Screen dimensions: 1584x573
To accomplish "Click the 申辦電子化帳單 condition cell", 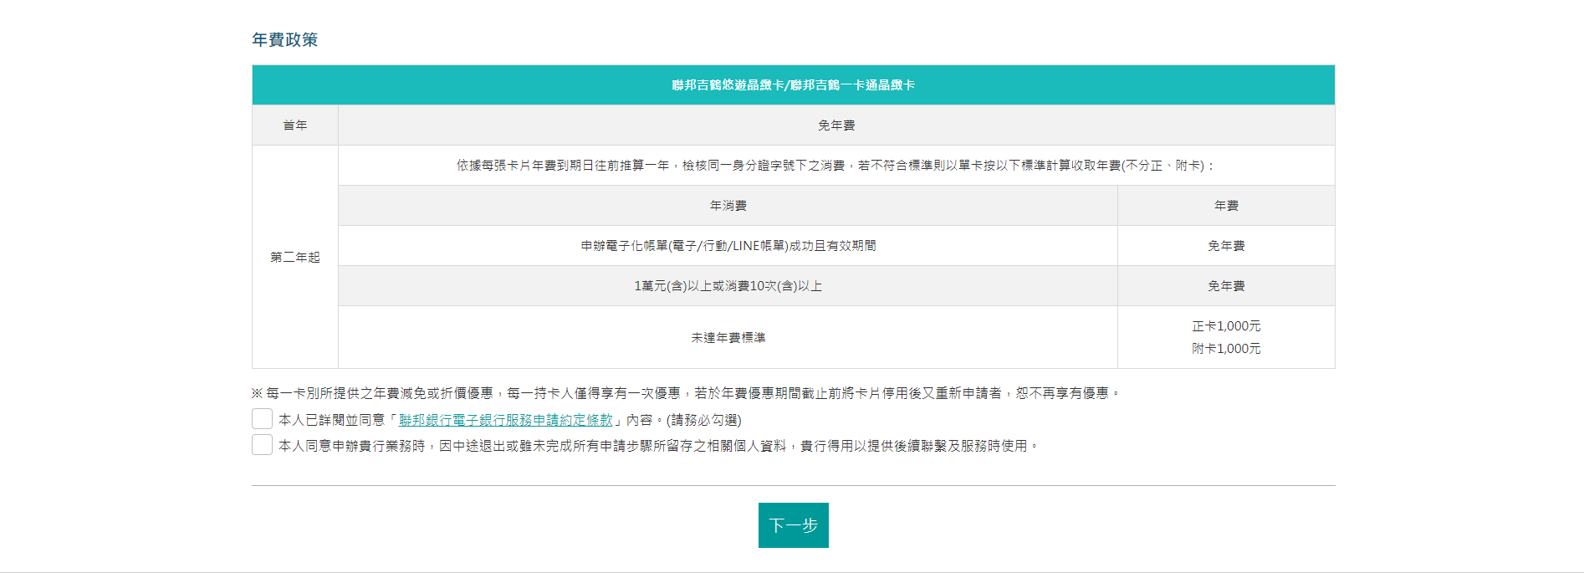I will click(728, 246).
